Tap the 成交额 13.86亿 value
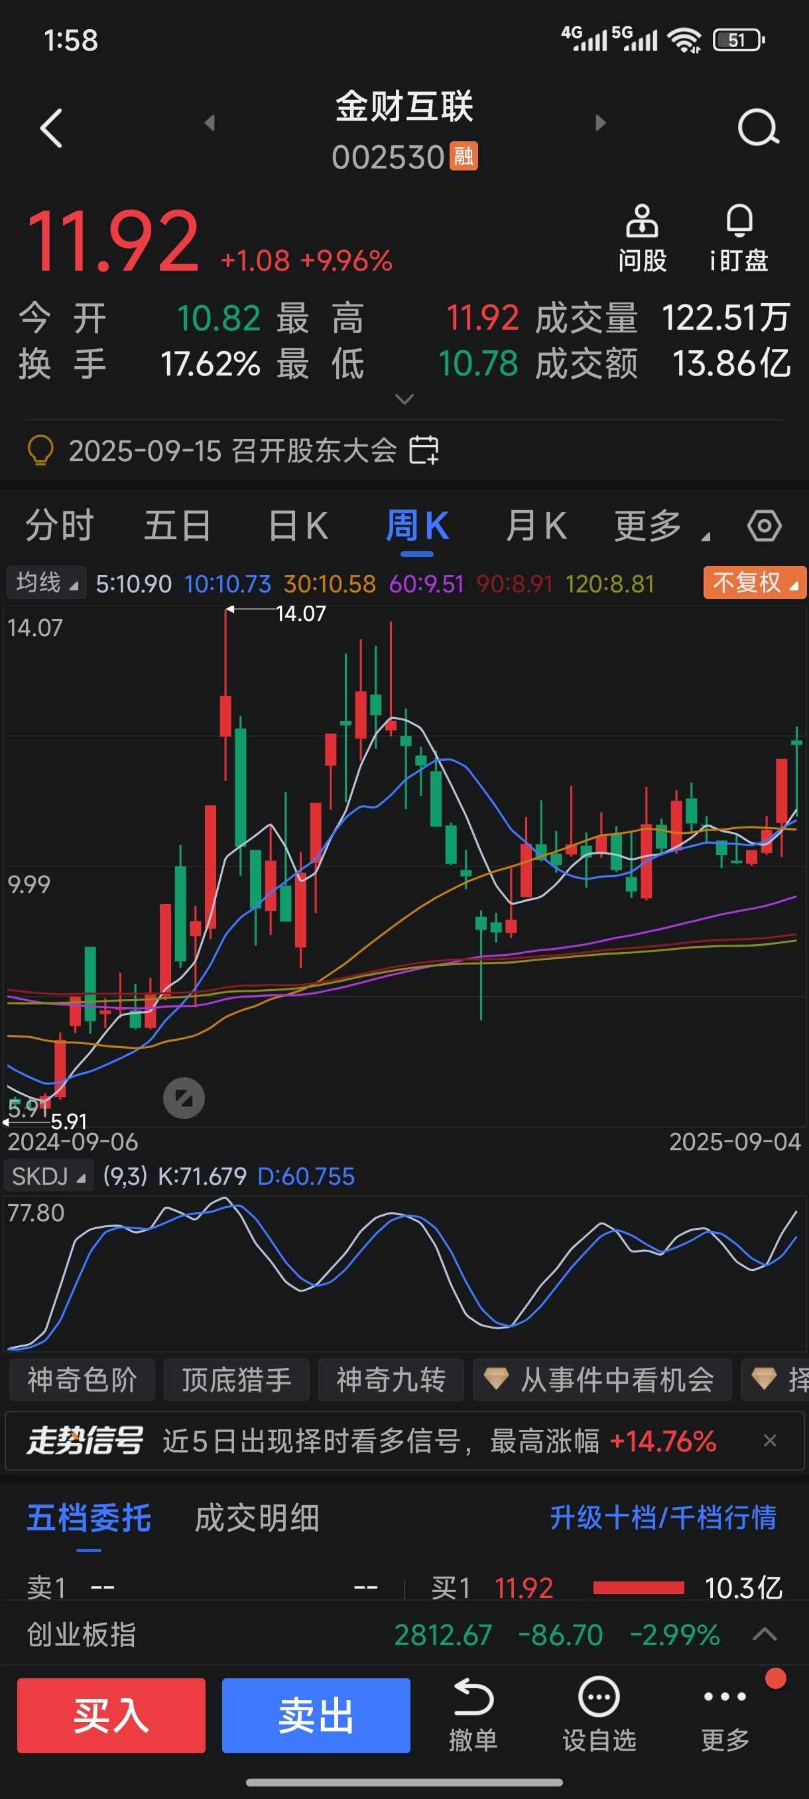The image size is (809, 1799). (731, 364)
